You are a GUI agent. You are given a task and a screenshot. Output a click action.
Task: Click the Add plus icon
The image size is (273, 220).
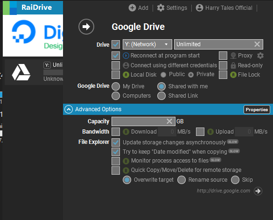[x=132, y=8]
